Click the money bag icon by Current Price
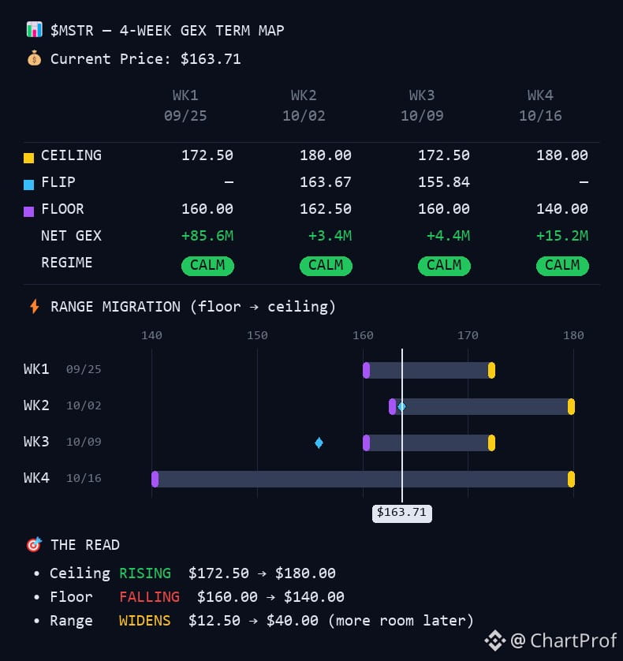623x661 pixels. click(x=34, y=58)
